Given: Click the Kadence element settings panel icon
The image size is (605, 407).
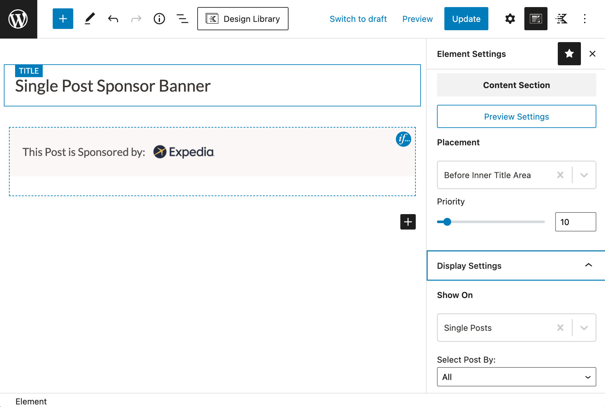Looking at the screenshot, I should [536, 19].
